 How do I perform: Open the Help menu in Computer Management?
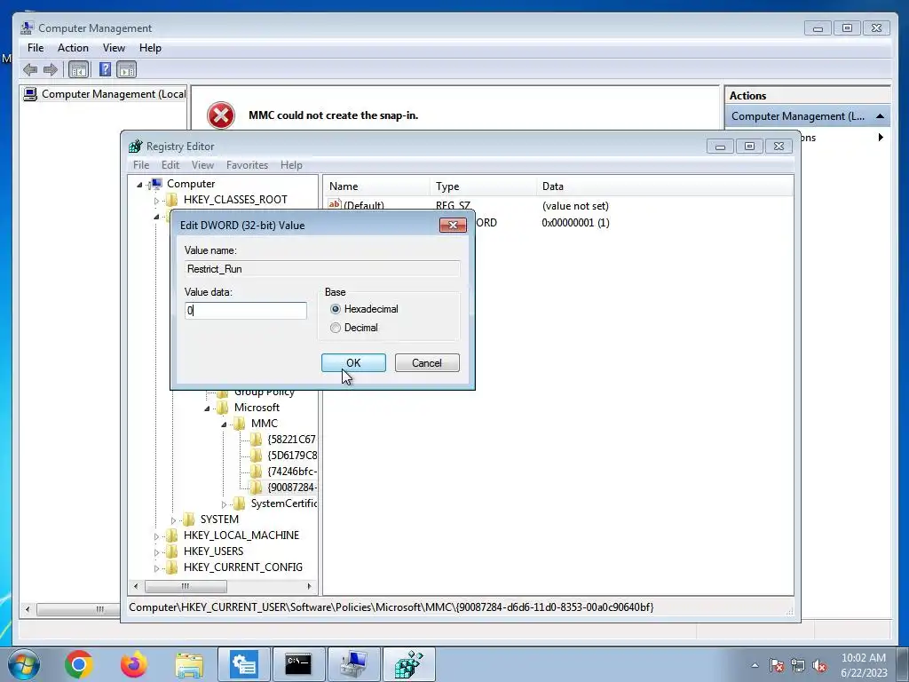(150, 48)
